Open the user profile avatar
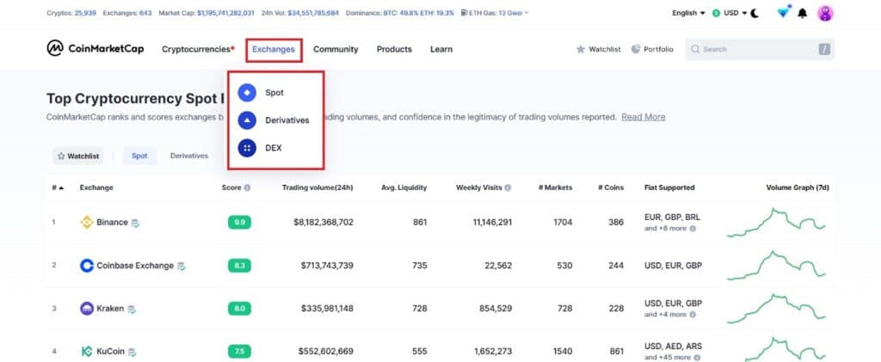Viewport: 881px width, 362px height. (825, 13)
